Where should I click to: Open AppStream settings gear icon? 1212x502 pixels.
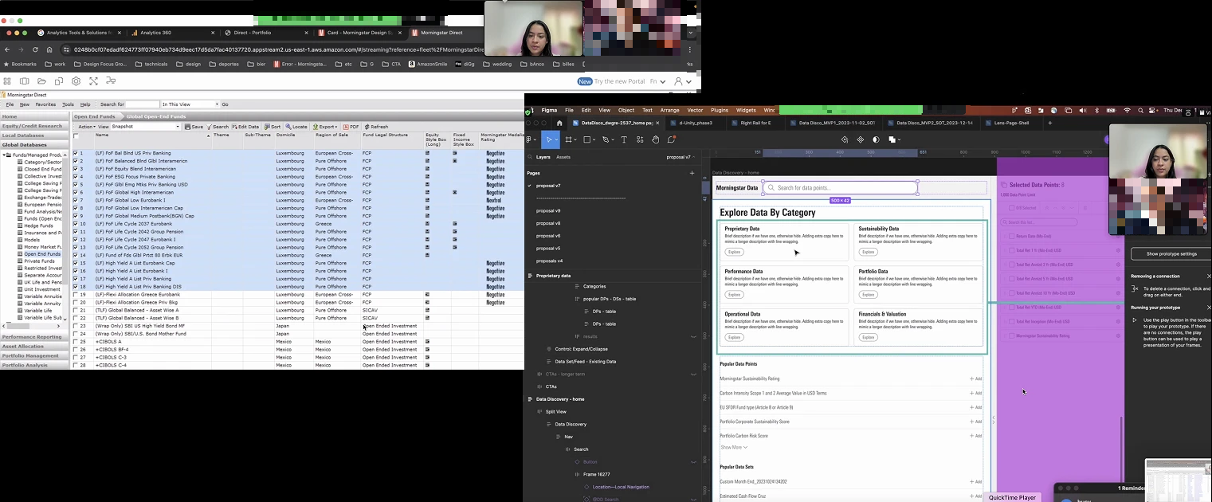[x=76, y=81]
